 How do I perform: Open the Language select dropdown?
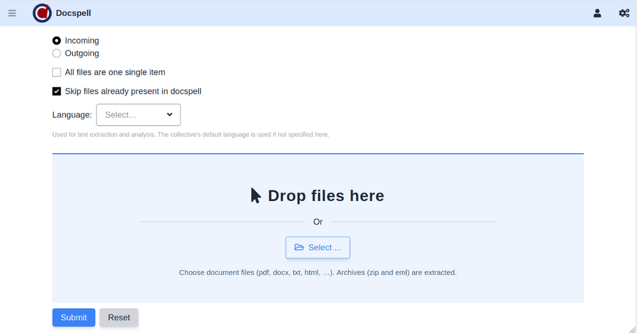[138, 115]
